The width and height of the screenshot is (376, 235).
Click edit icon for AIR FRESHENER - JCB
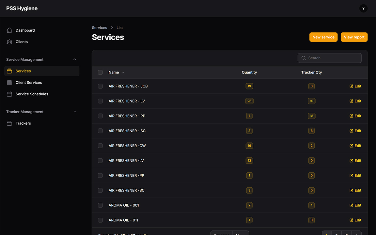click(352, 86)
